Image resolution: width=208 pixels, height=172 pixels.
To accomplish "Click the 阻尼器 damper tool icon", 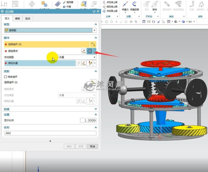I will tap(64, 2).
